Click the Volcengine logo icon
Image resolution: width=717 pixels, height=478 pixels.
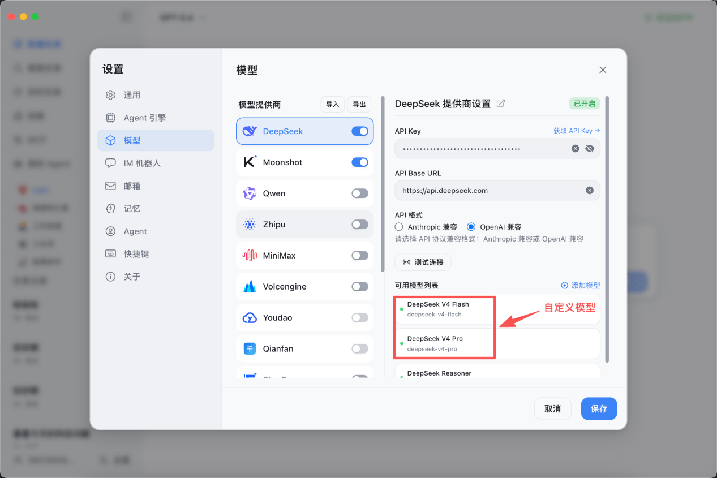[x=250, y=287]
